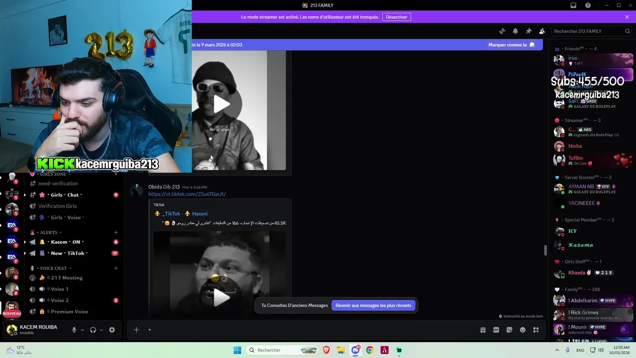Collapse the VOICE CHAT category
The height and width of the screenshot is (358, 636).
pyautogui.click(x=53, y=268)
